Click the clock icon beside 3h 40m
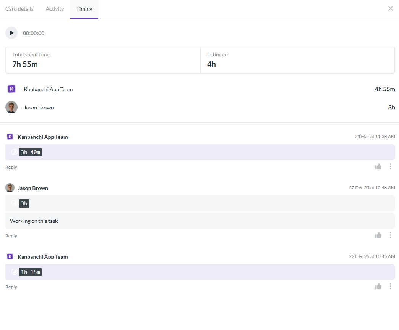399x330 pixels. [x=15, y=152]
